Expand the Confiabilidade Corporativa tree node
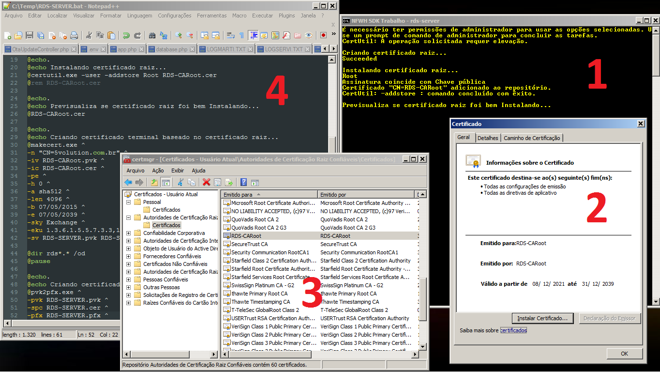The height and width of the screenshot is (372, 660). (129, 233)
